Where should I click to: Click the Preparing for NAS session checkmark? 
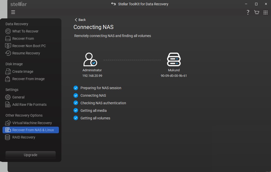[x=76, y=88]
